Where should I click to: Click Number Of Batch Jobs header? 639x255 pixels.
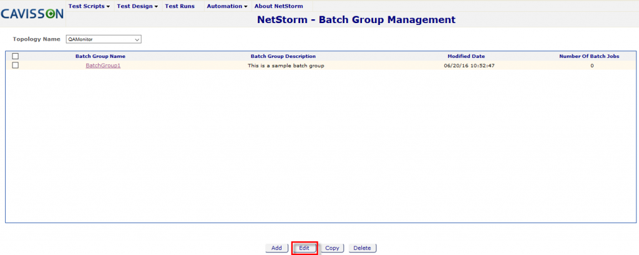click(589, 56)
